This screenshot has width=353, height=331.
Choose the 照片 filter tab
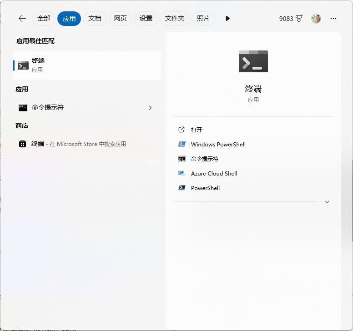coord(203,19)
